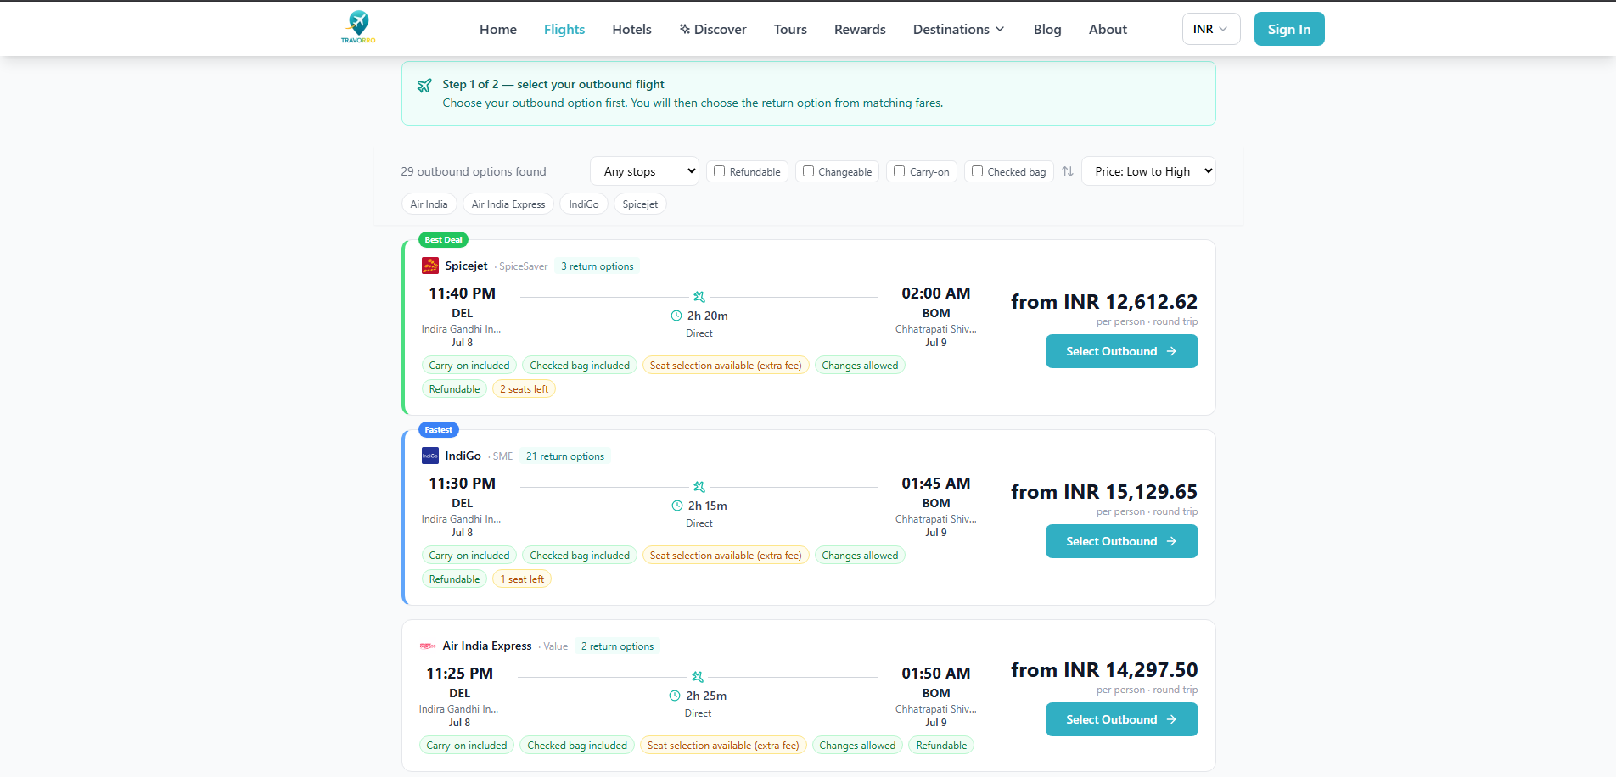Enable the Changeable filter checkbox

click(809, 170)
